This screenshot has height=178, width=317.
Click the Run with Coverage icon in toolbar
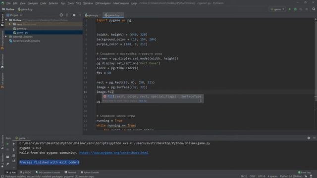coord(301,9)
